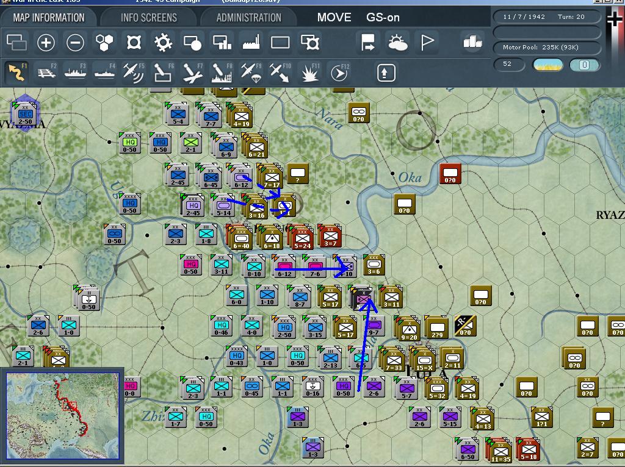Select the highlighted dark unit with magenta symbol
The width and height of the screenshot is (625, 467).
(362, 299)
